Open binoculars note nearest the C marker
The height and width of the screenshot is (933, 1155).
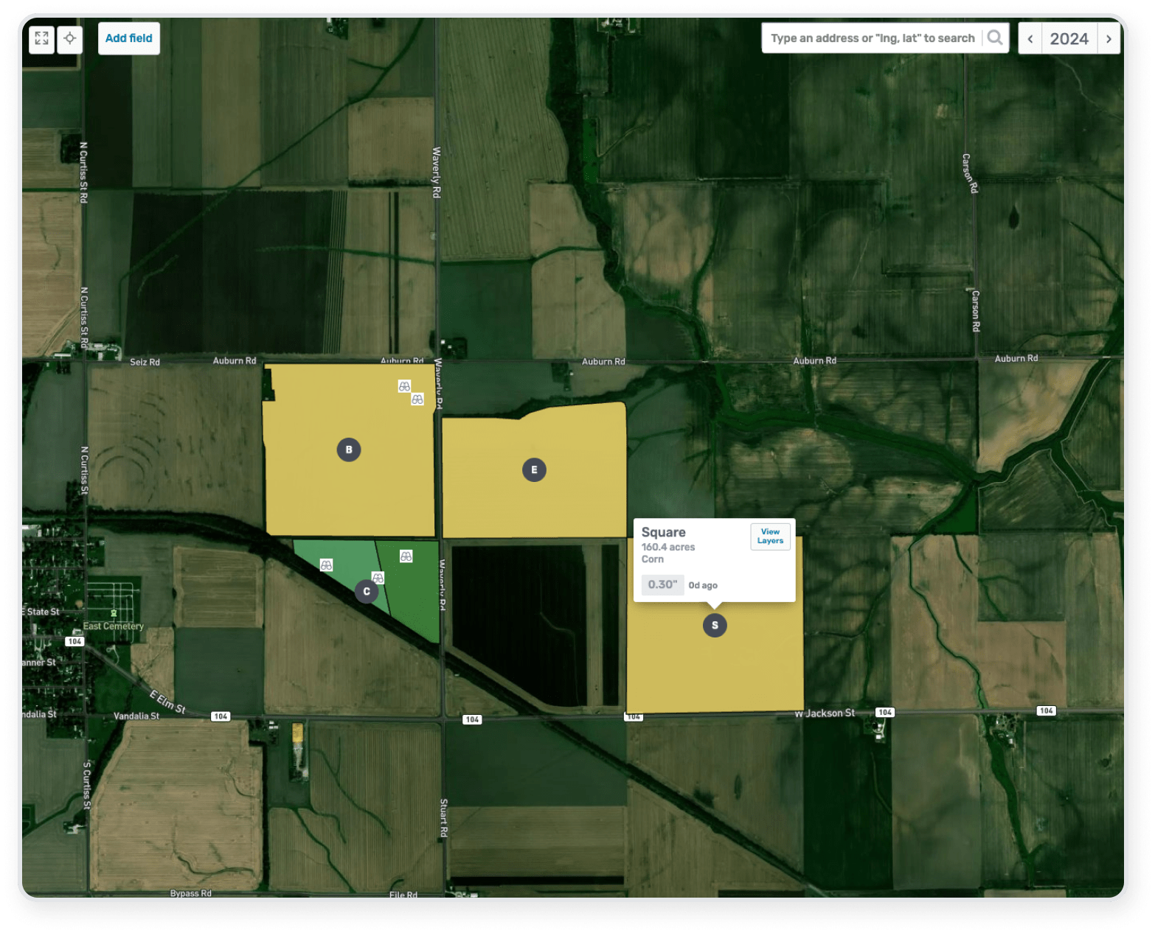click(x=378, y=578)
